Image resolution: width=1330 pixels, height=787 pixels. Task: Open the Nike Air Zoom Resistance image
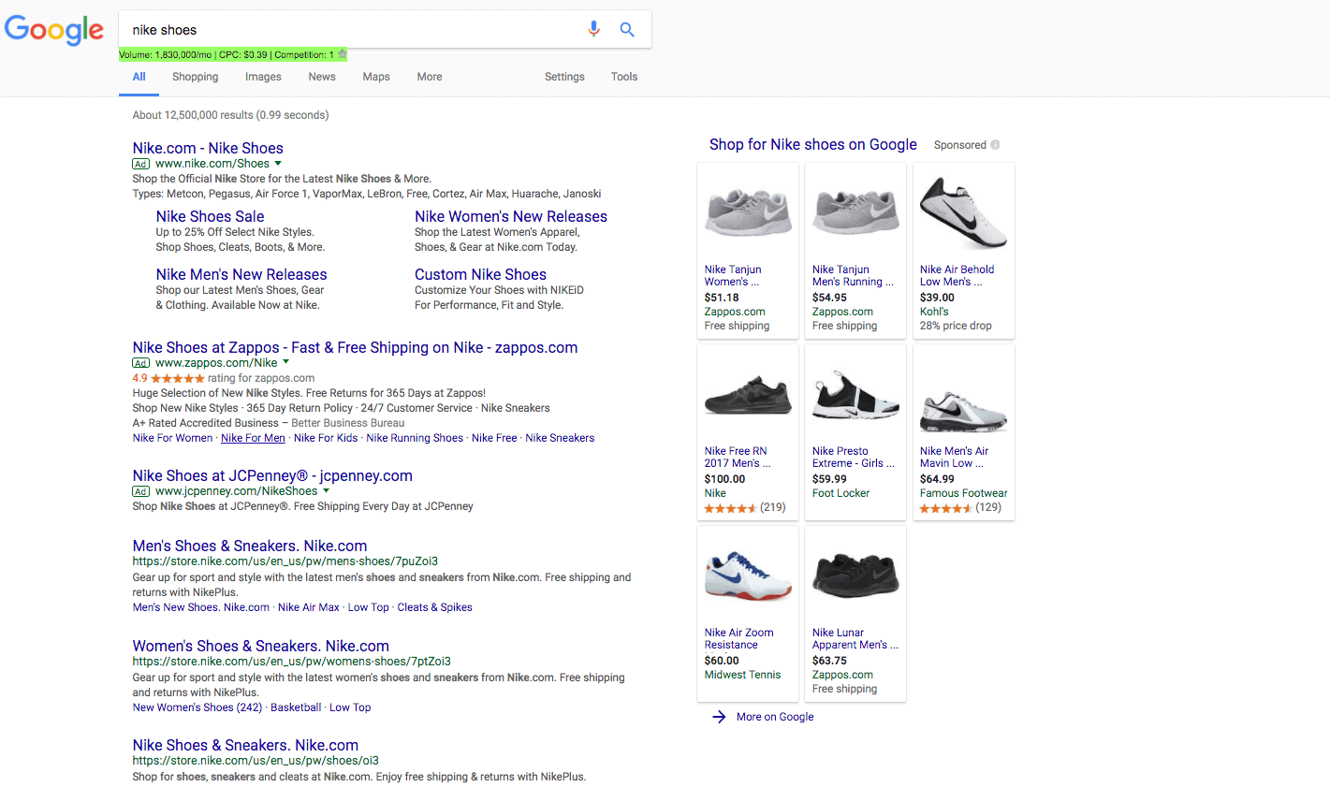(747, 576)
